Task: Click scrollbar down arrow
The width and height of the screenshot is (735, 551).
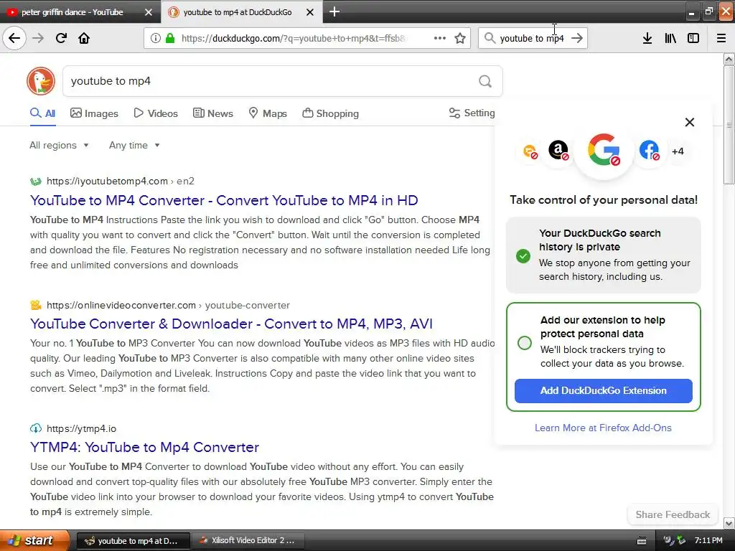Action: coord(729,523)
